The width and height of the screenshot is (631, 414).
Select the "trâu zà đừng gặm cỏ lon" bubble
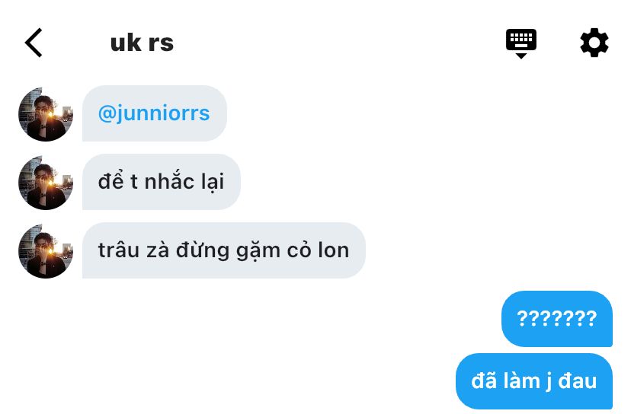click(224, 250)
